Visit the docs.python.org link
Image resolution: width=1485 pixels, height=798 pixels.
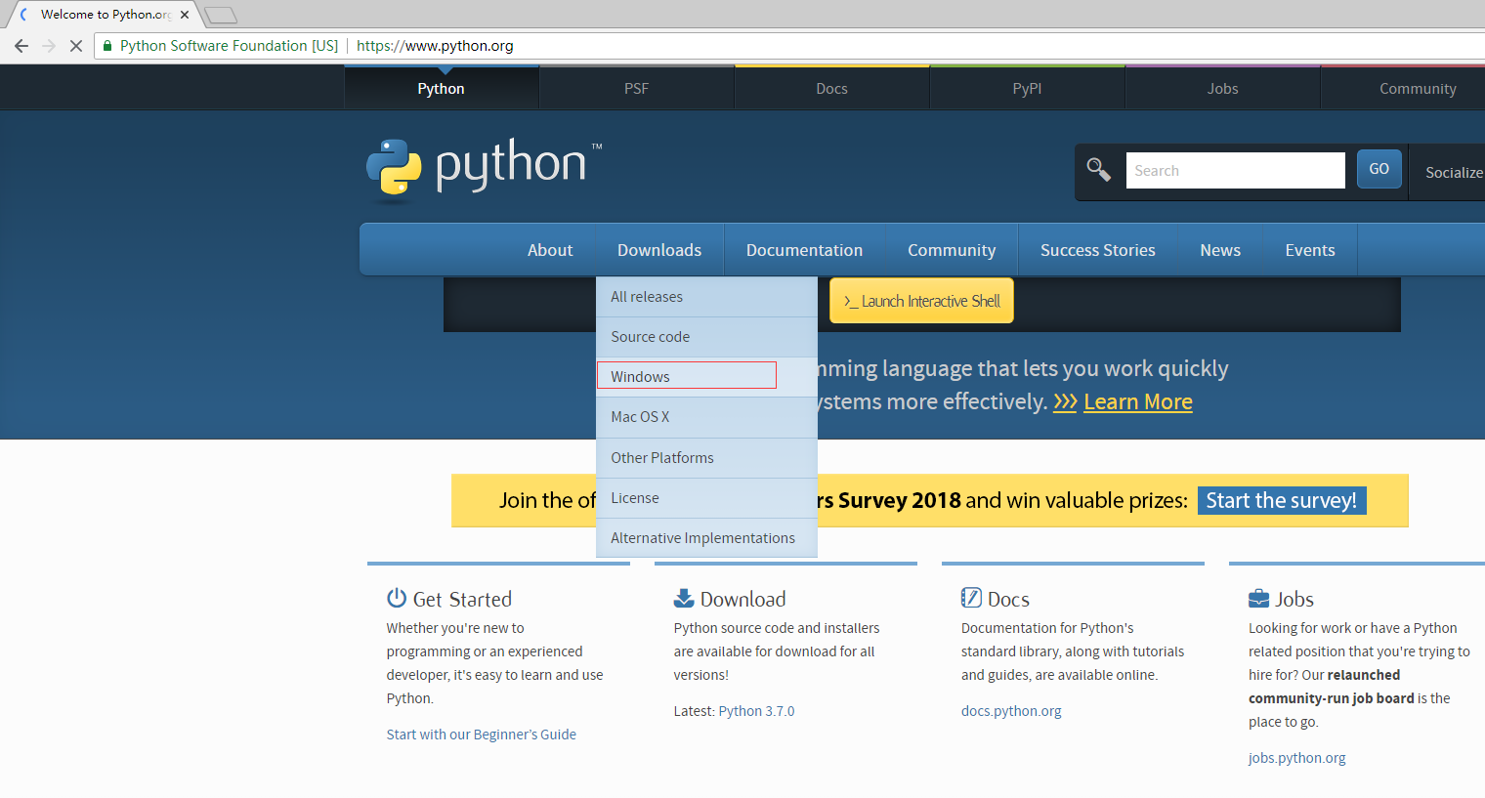1011,711
